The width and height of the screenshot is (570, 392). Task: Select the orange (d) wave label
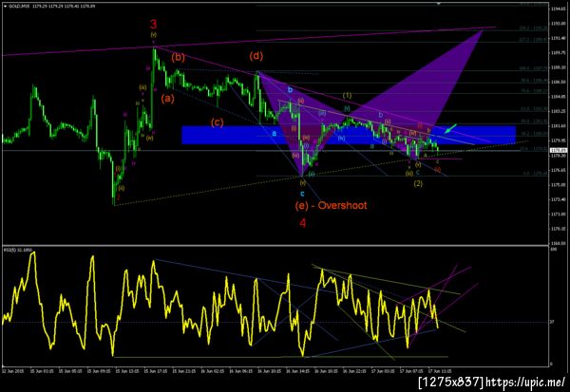coord(256,56)
